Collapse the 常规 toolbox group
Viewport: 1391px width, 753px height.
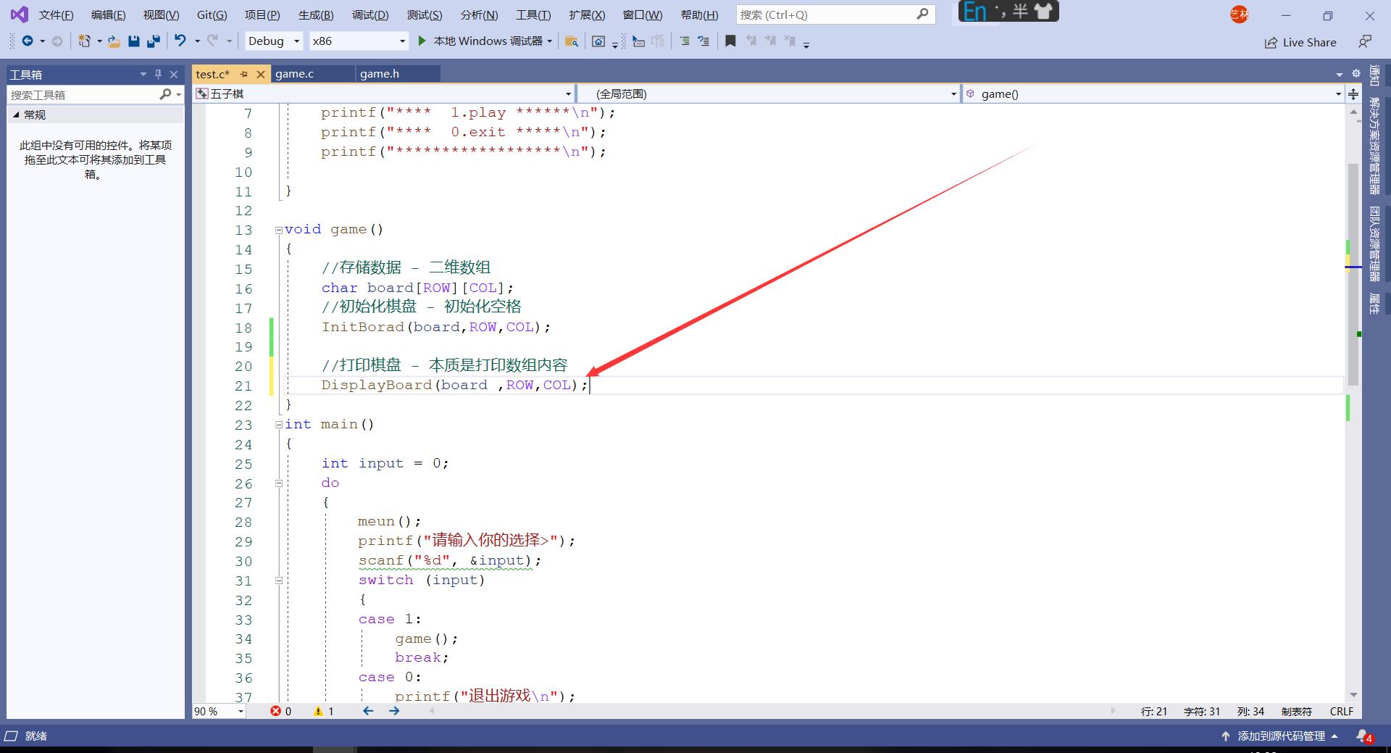click(x=16, y=115)
